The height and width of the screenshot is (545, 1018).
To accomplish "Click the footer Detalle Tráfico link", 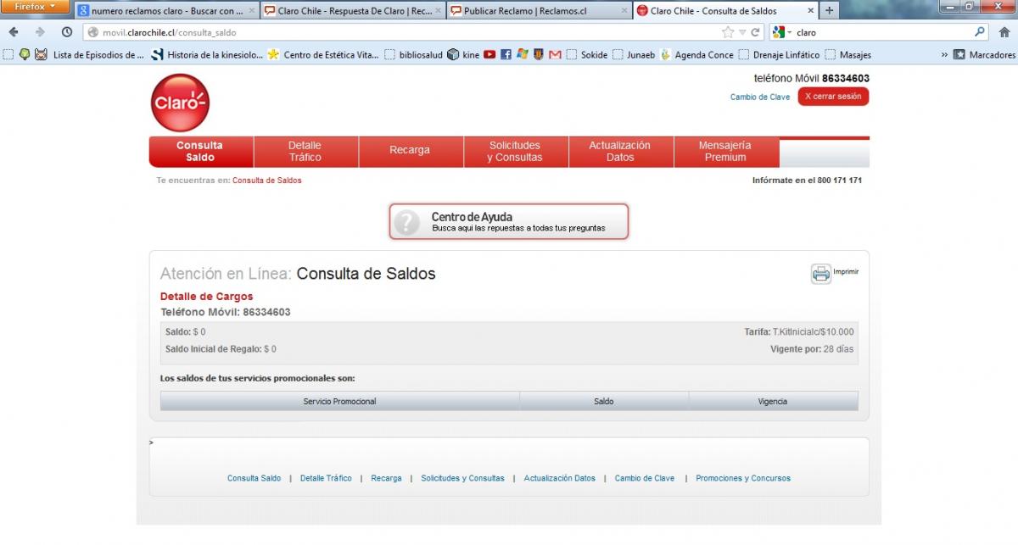I will point(326,479).
